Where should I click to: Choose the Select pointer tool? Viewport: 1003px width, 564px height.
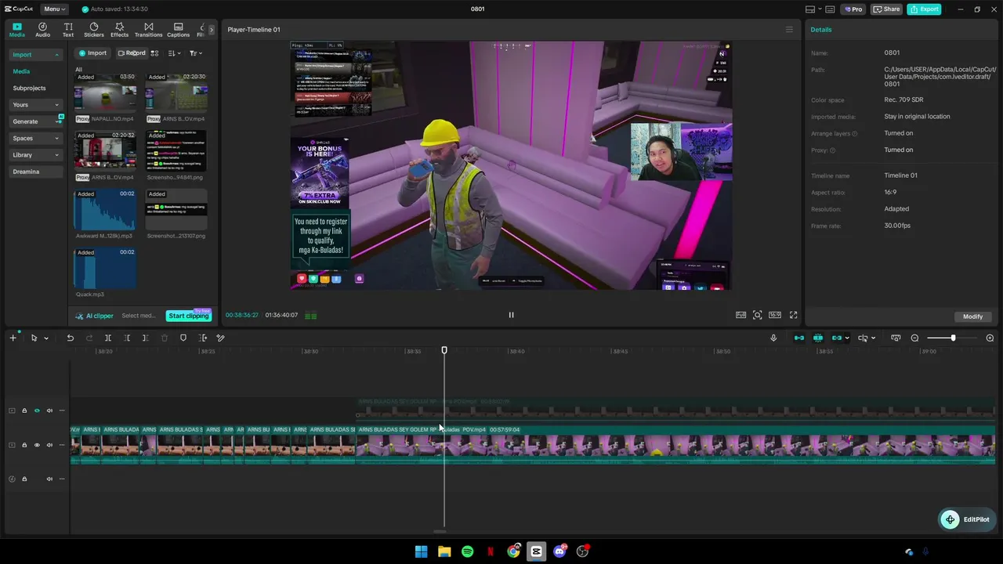pos(34,338)
